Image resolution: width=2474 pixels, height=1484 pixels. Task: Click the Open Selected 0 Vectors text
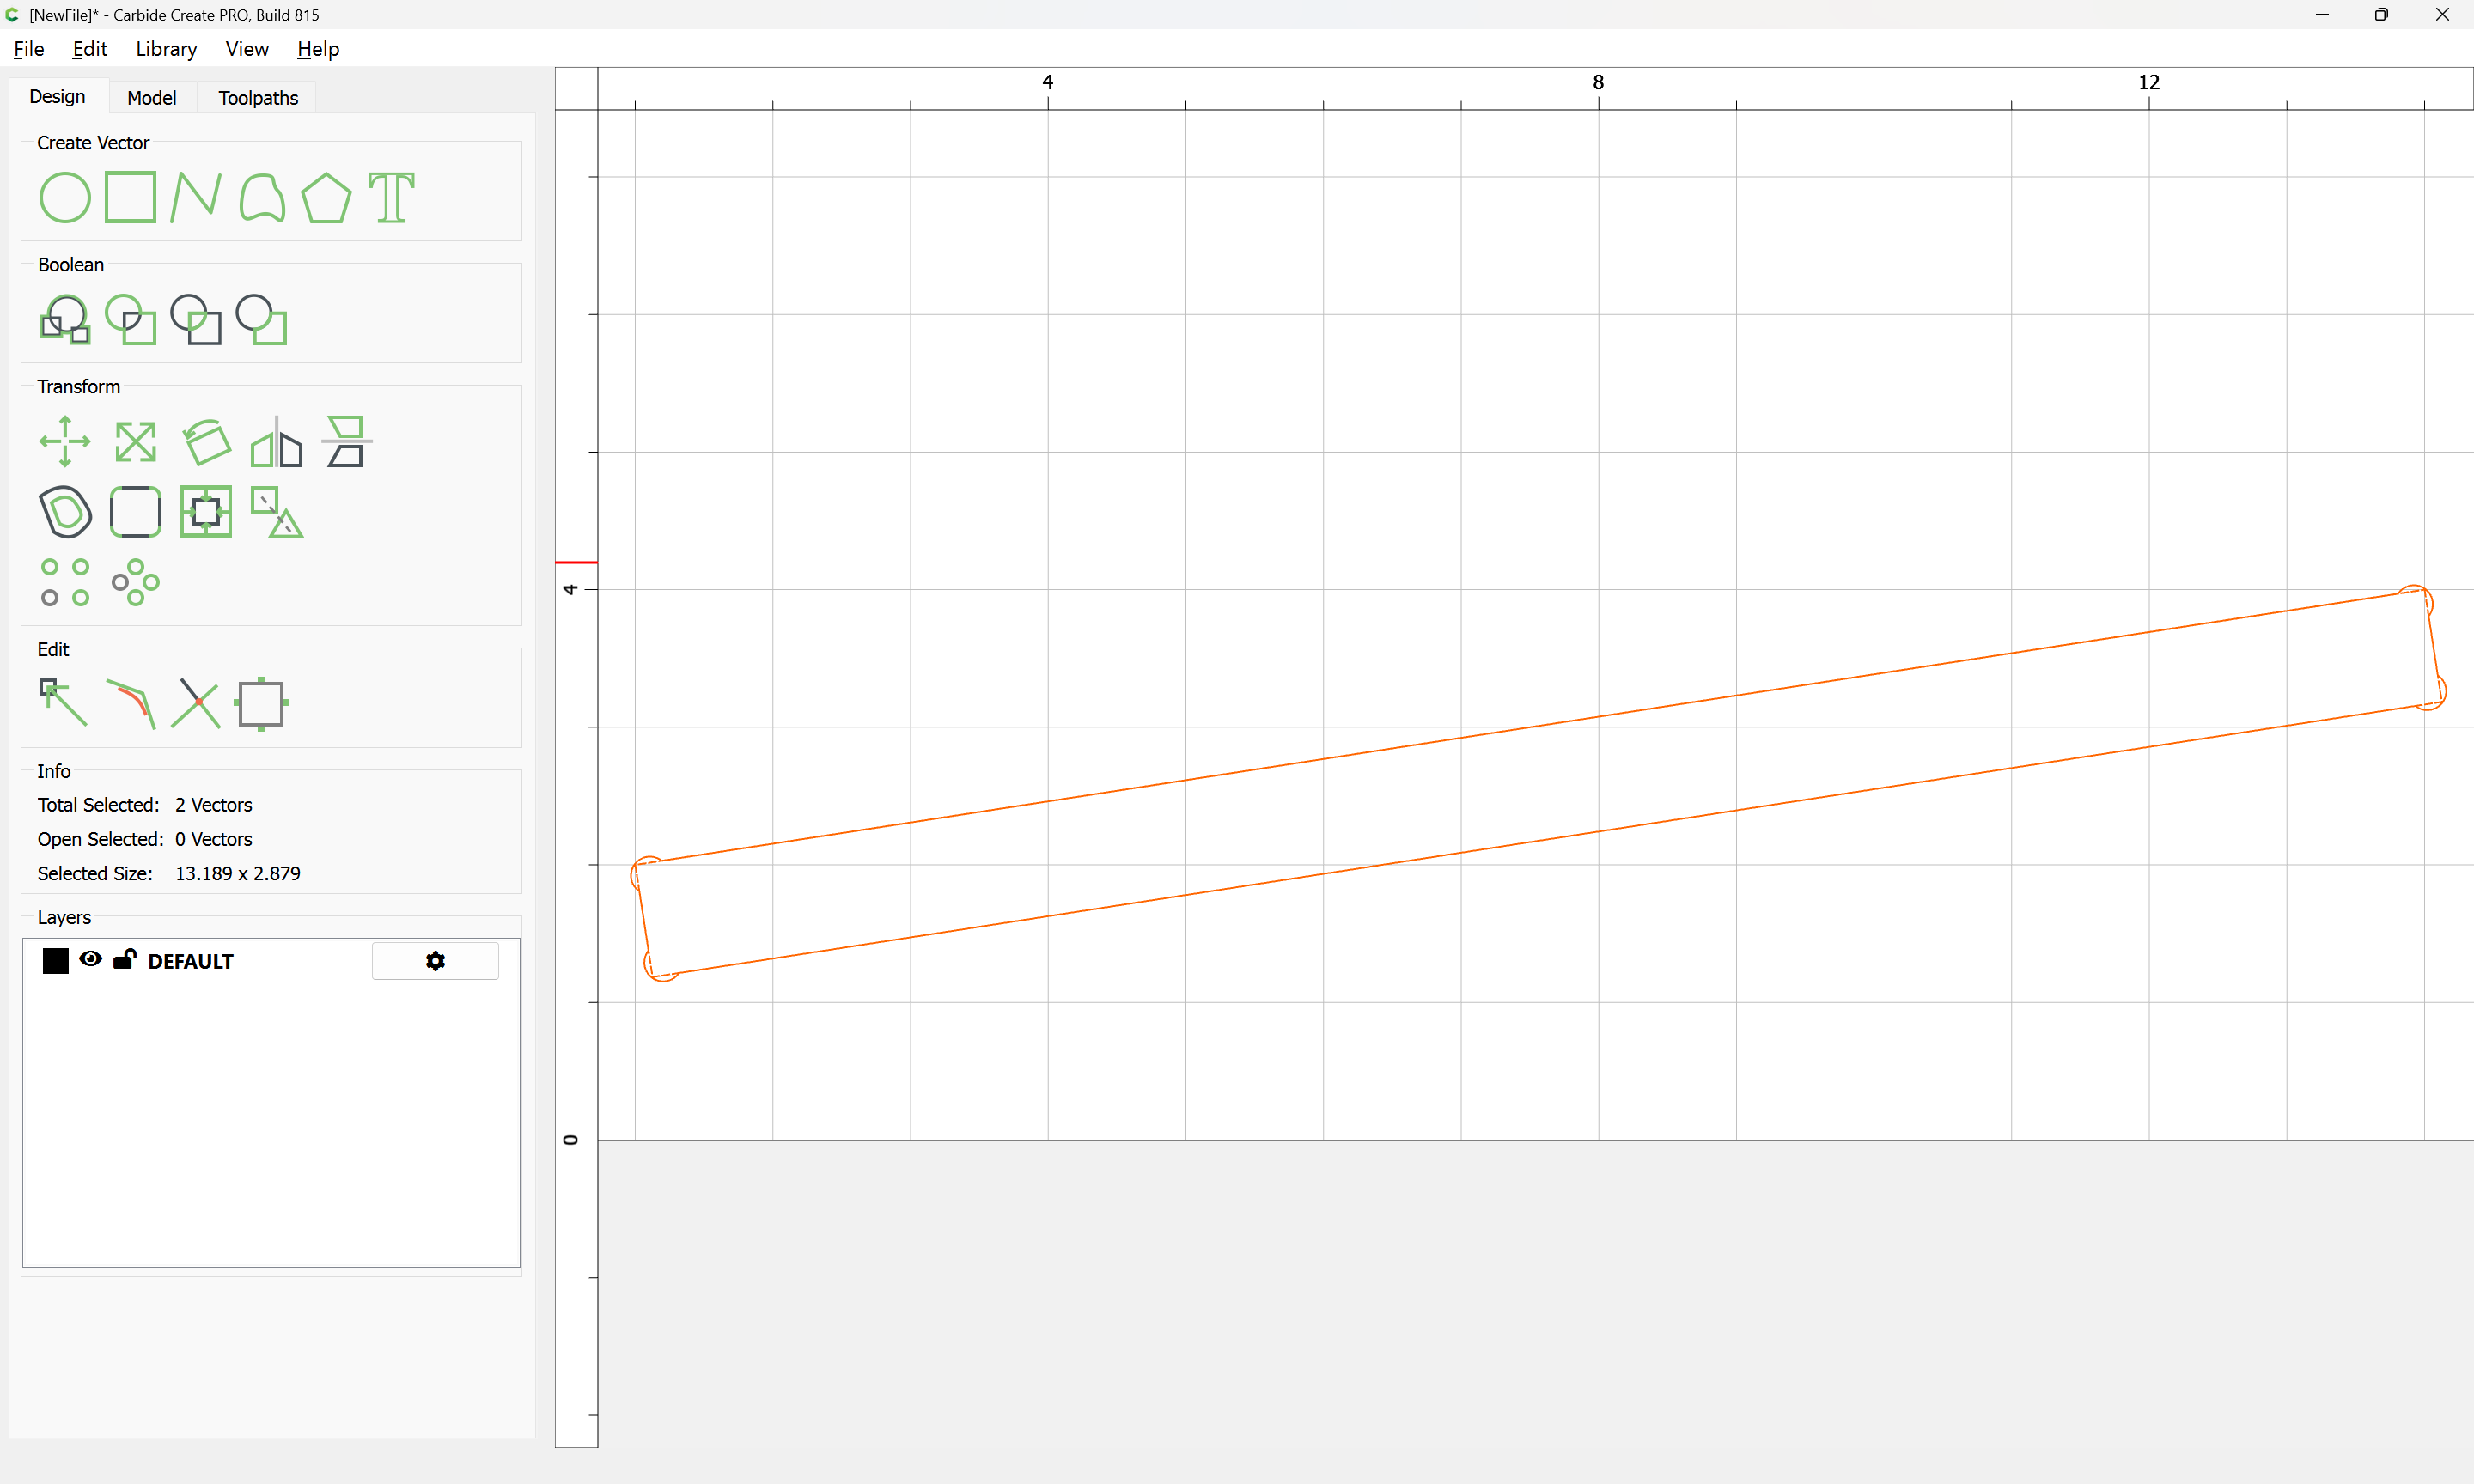click(145, 839)
